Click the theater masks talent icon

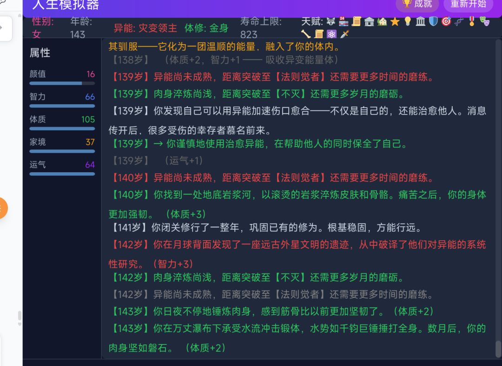[x=484, y=21]
